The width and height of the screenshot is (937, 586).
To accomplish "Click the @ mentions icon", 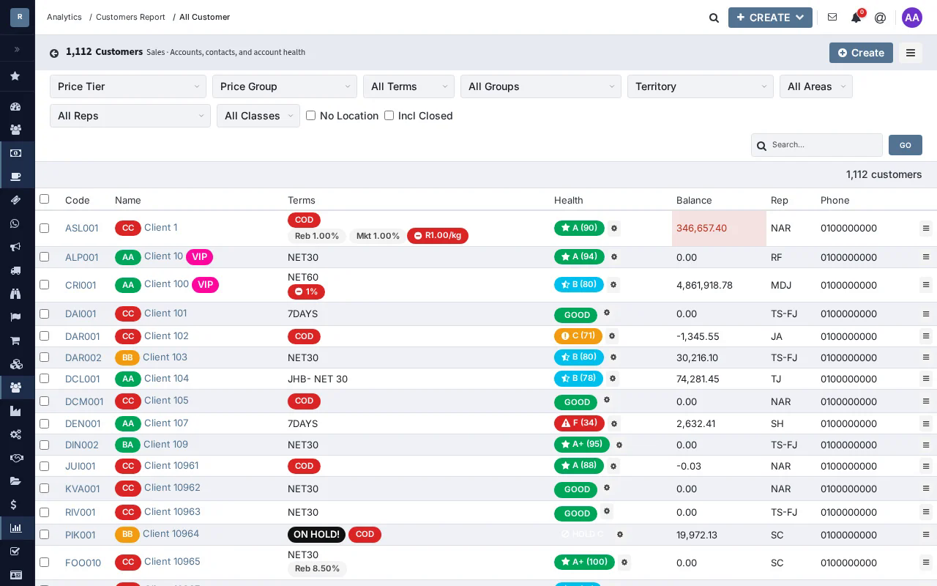I will tap(880, 18).
